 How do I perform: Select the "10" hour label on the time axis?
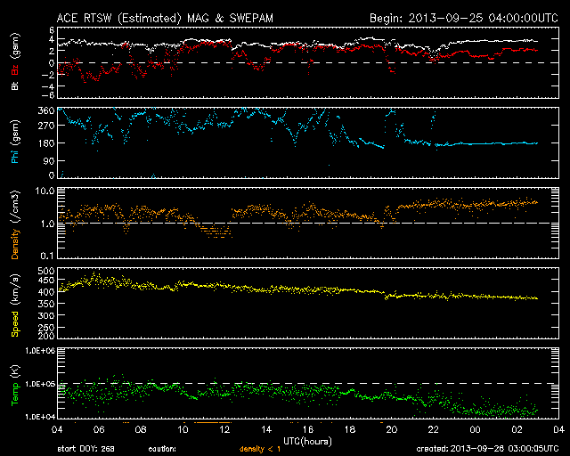[x=183, y=430]
